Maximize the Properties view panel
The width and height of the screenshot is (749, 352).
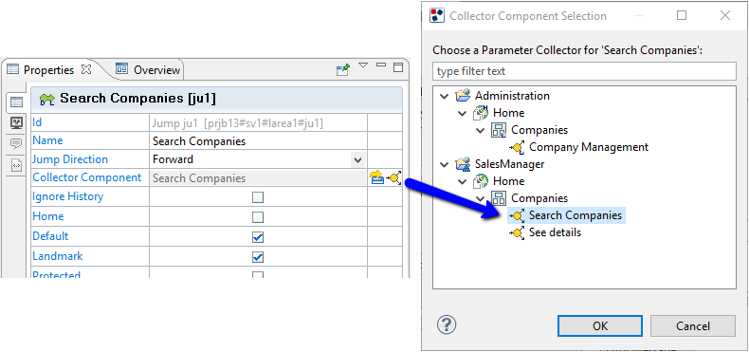tap(398, 67)
